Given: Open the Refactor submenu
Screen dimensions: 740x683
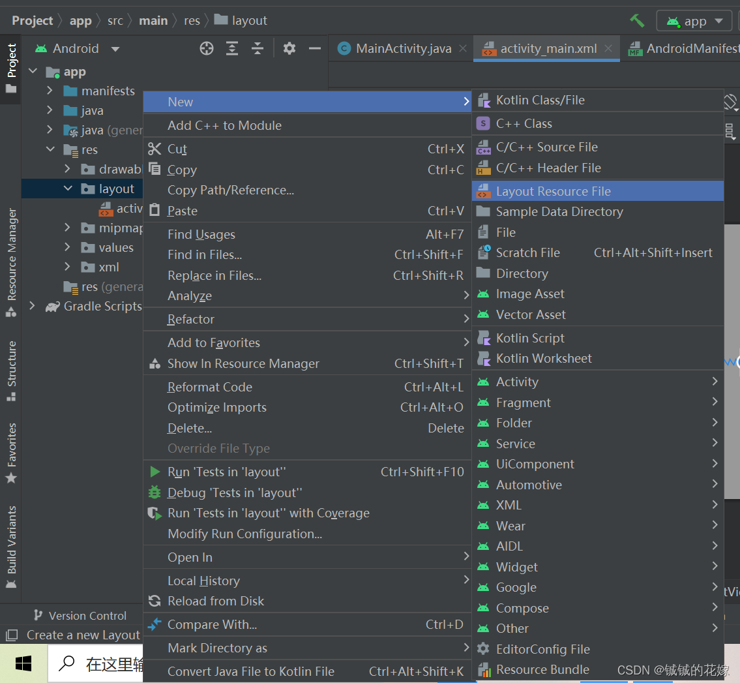Looking at the screenshot, I should 307,319.
